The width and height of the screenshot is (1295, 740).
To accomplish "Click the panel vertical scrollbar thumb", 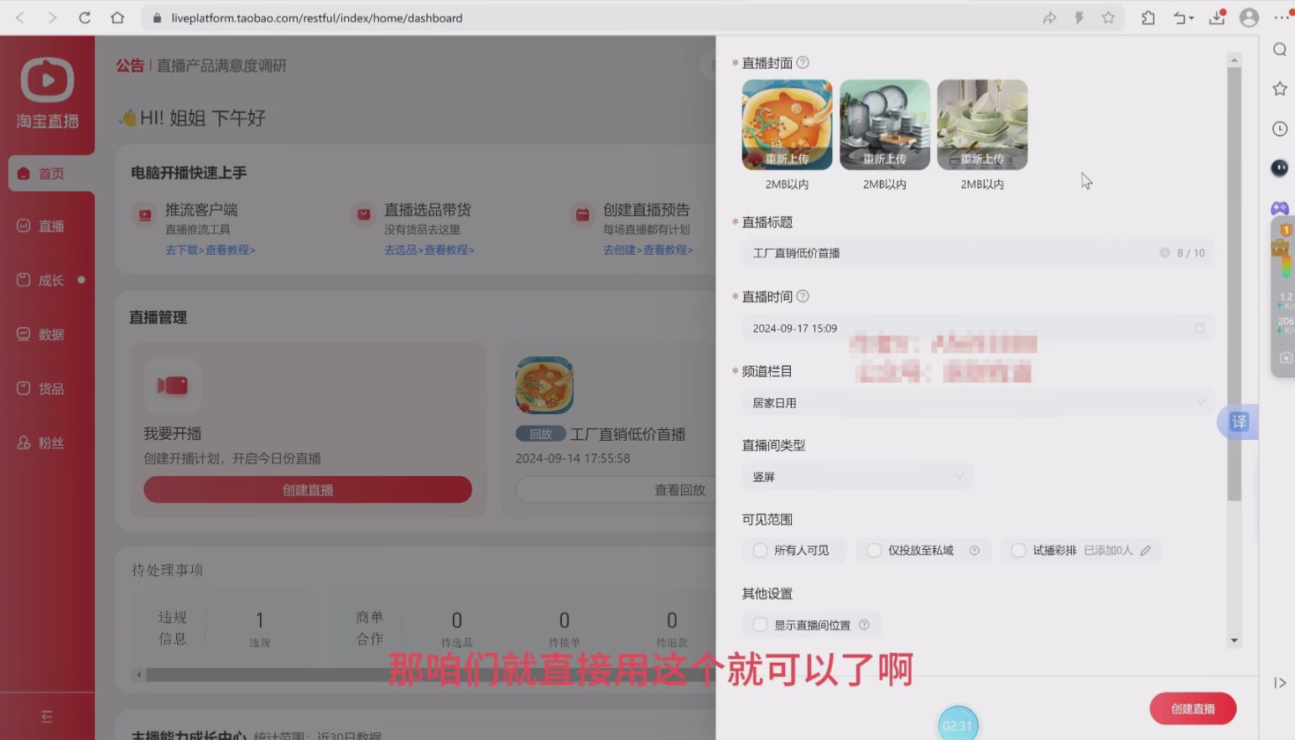I will [x=1234, y=283].
